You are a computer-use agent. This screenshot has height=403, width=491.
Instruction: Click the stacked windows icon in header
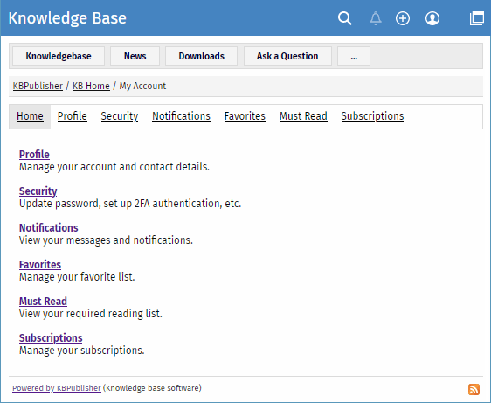[x=477, y=18]
